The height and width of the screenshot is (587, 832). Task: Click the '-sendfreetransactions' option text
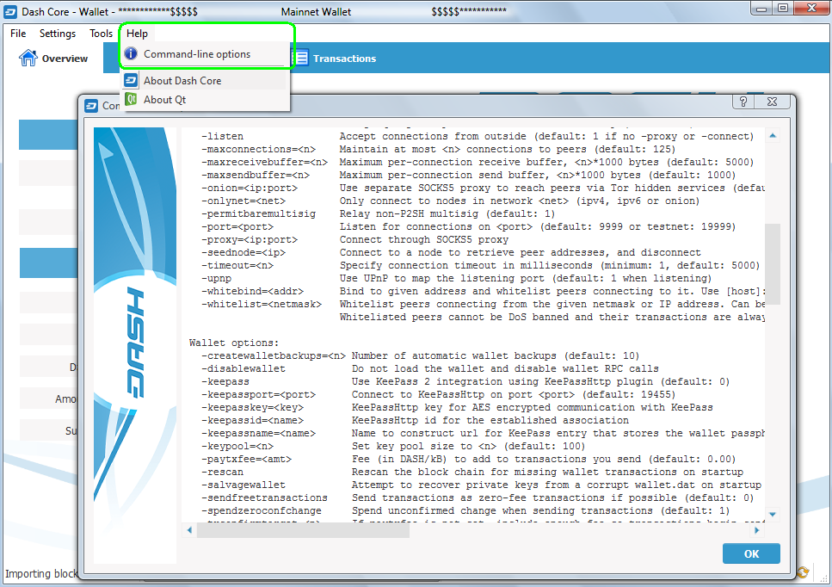pos(264,497)
